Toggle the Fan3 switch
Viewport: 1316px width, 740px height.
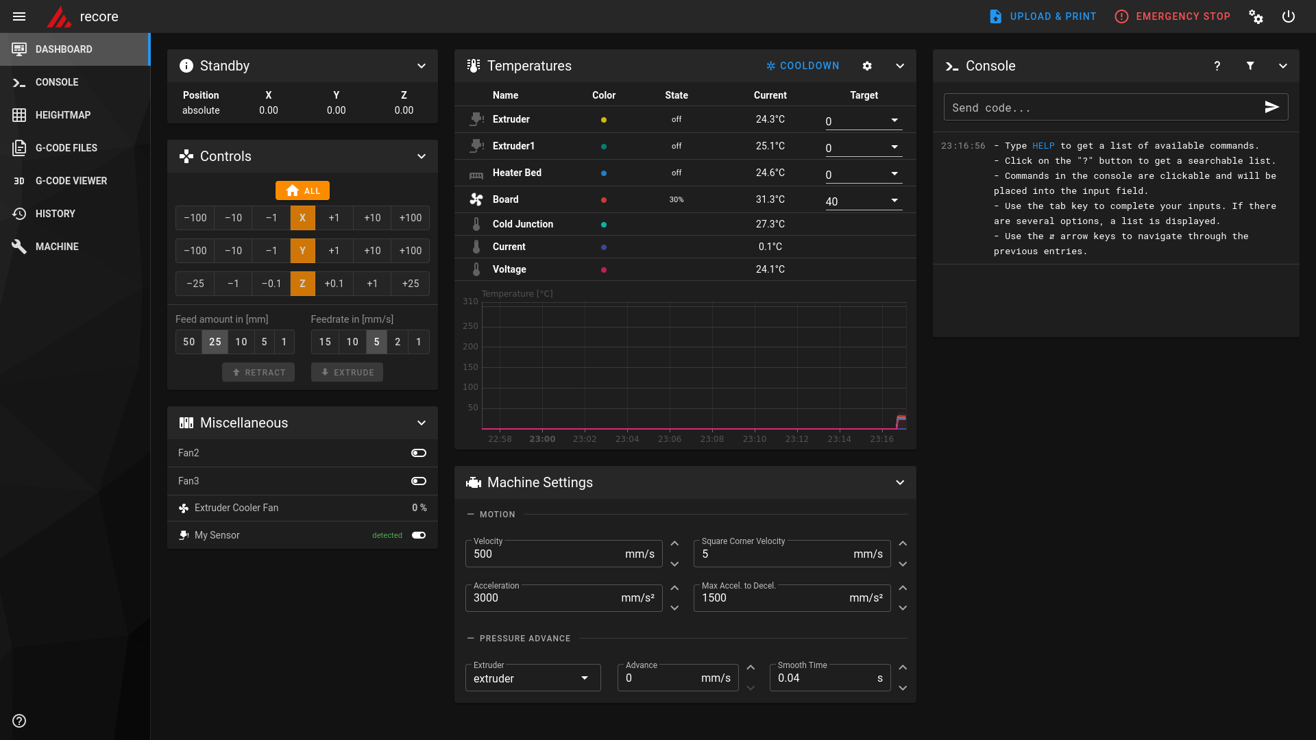418,481
